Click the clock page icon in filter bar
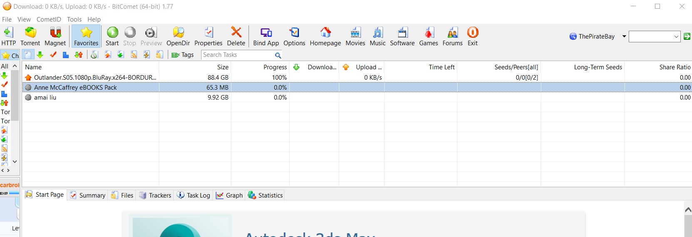The height and width of the screenshot is (237, 692). click(x=94, y=55)
